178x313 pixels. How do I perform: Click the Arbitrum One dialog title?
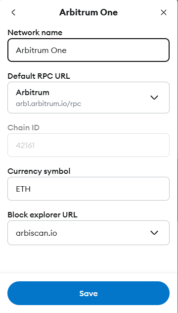pyautogui.click(x=89, y=12)
